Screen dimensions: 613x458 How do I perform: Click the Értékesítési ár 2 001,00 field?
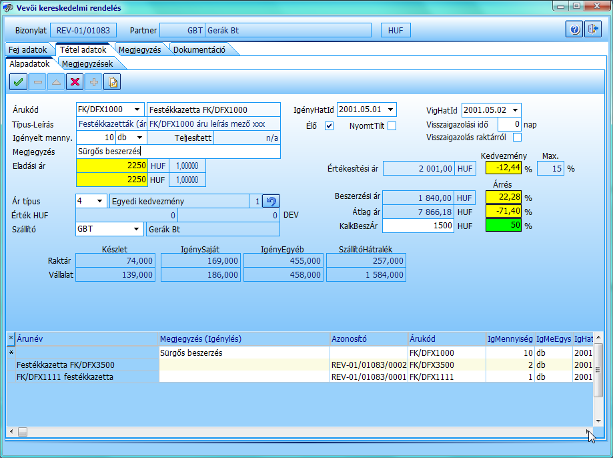419,169
